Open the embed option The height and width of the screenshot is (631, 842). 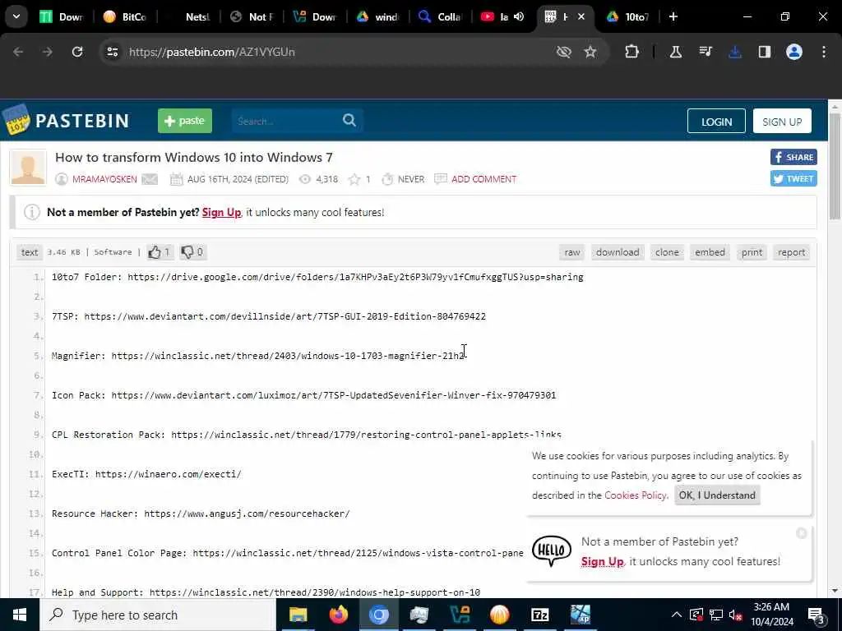[710, 252]
